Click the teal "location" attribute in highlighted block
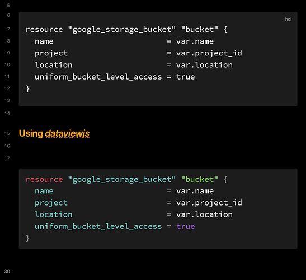This screenshot has width=306, height=280. [54, 214]
